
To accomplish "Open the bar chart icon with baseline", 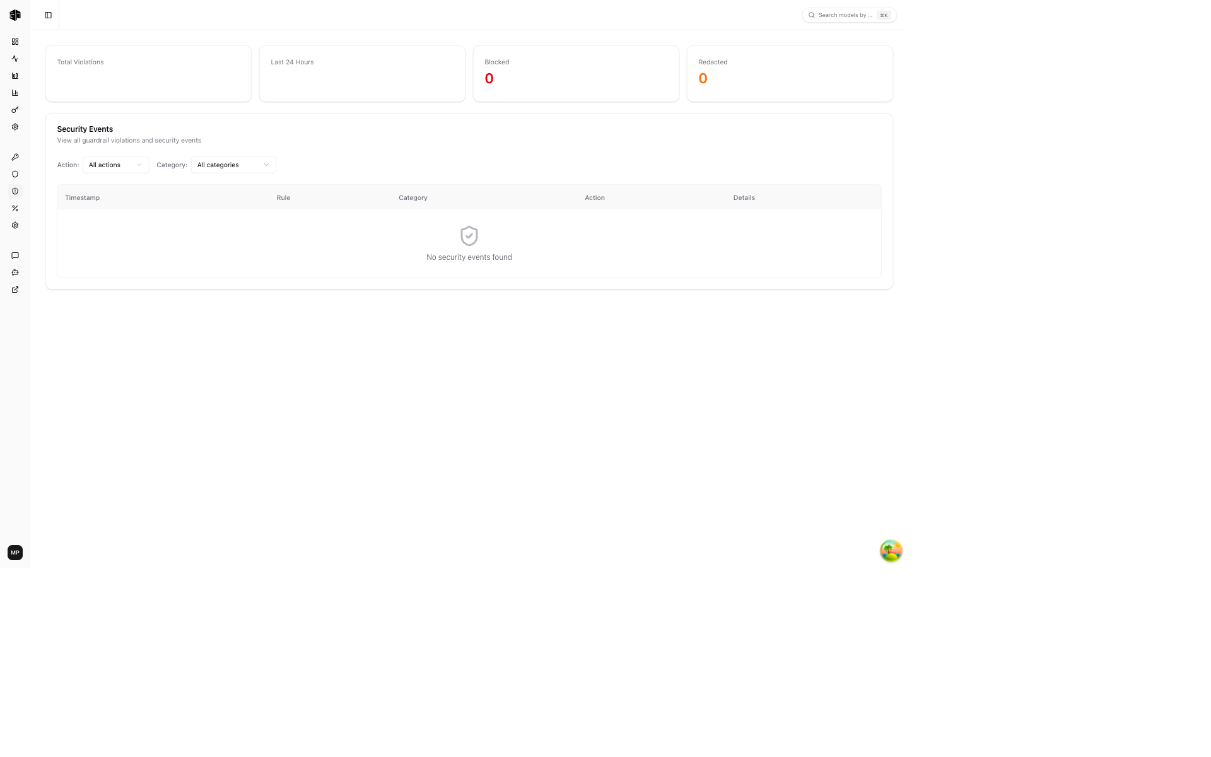I will pos(15,93).
